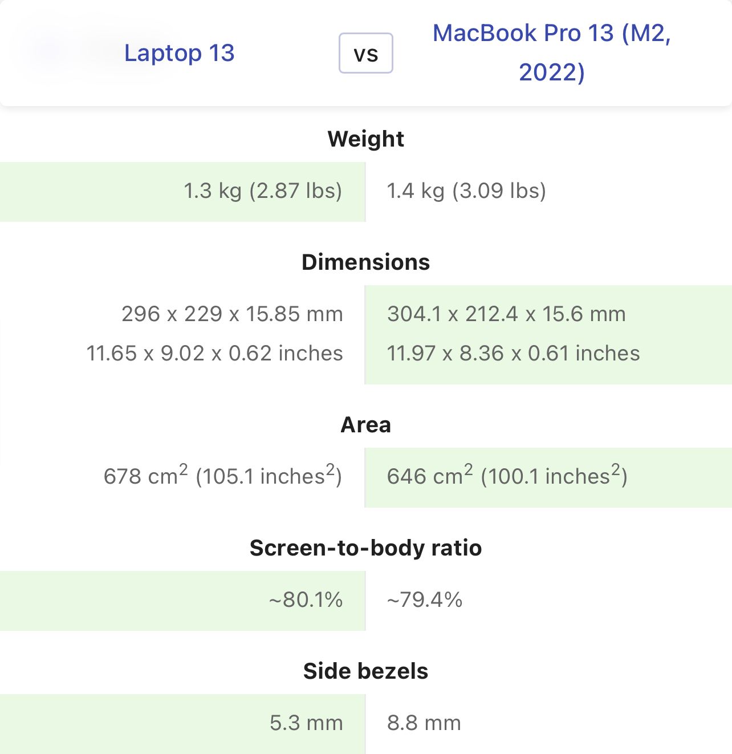Click the highlighted 5.3 mm bezel cell

click(182, 724)
